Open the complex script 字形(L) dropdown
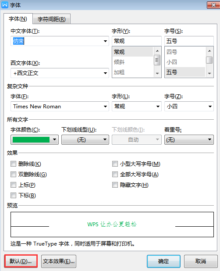Screen dimensions: 220x271 [x=137, y=107]
